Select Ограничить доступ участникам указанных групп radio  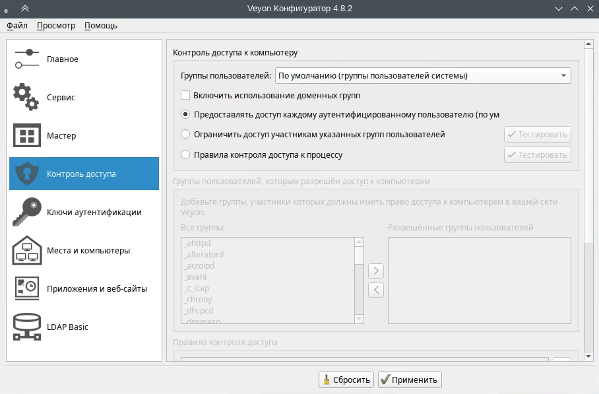(x=185, y=134)
